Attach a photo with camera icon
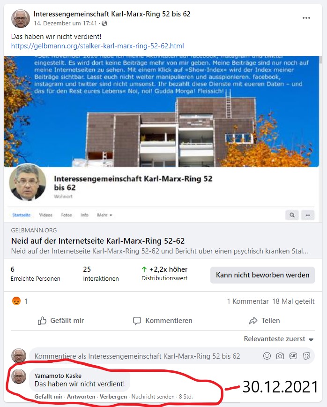This screenshot has width=327, height=407. click(280, 356)
